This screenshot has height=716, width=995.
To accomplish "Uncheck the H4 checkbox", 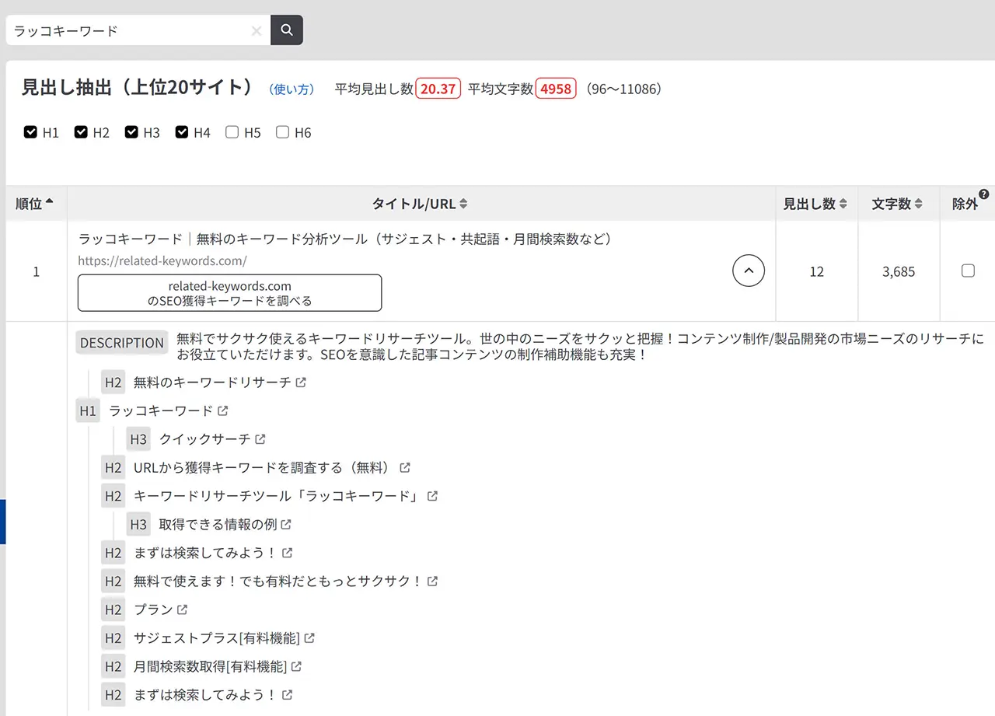I will pos(182,132).
